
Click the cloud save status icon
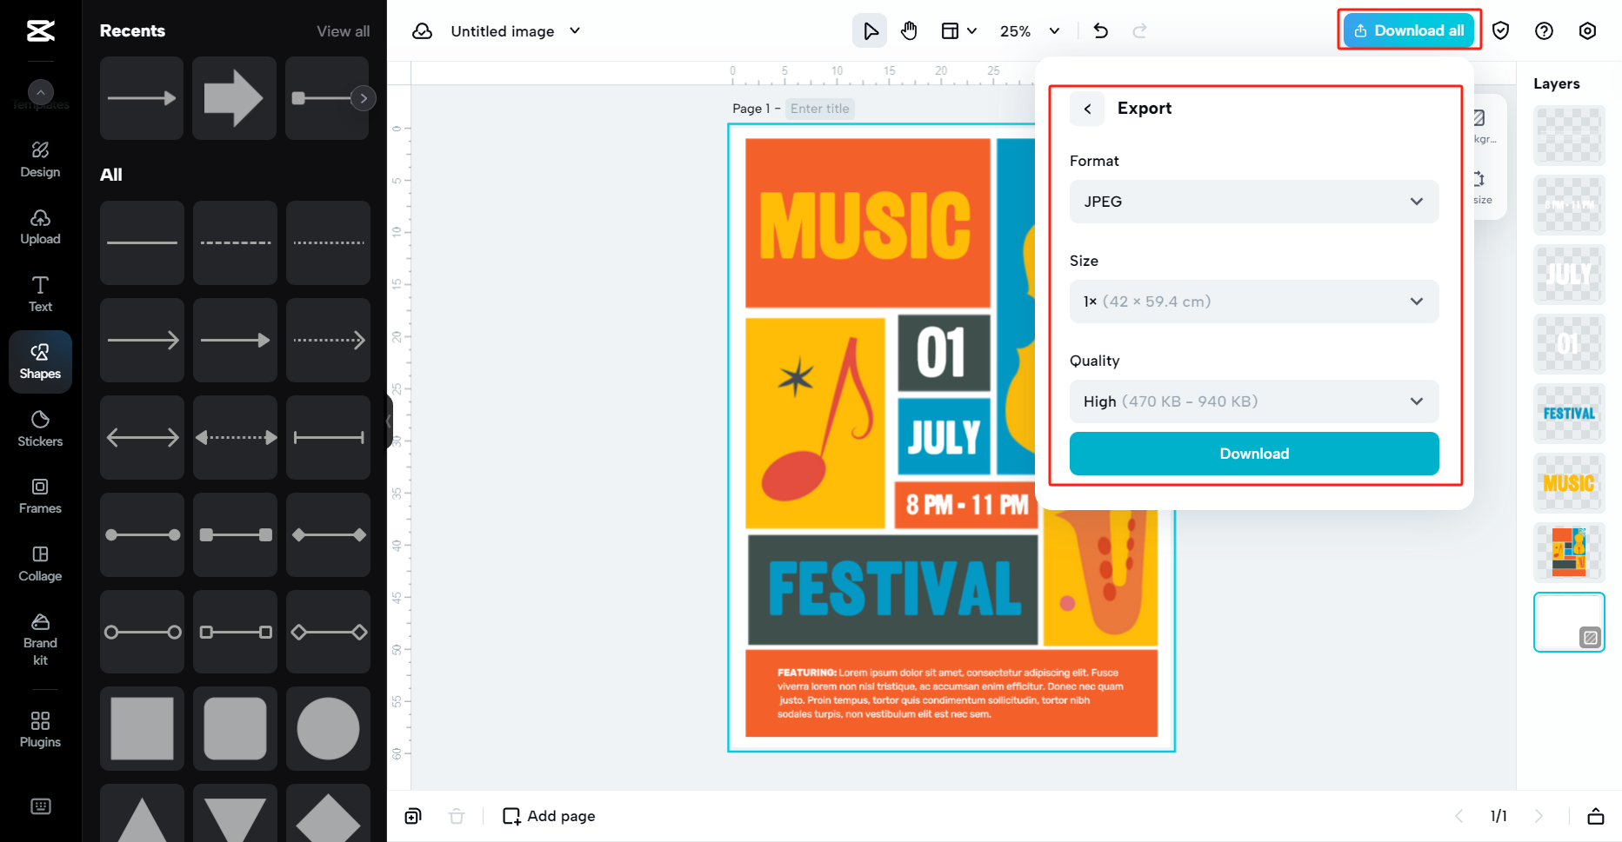(x=423, y=31)
